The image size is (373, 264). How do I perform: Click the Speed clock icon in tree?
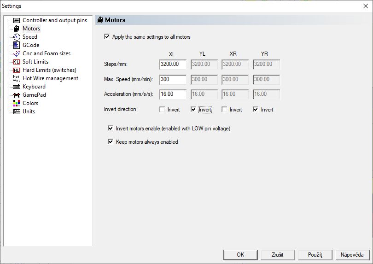click(x=17, y=37)
